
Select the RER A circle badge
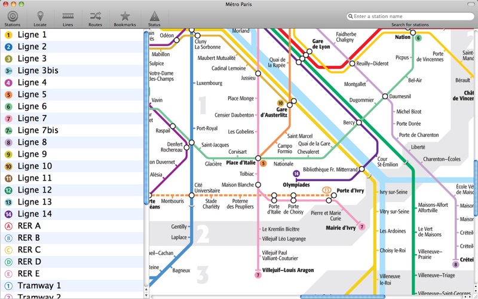pyautogui.click(x=8, y=226)
